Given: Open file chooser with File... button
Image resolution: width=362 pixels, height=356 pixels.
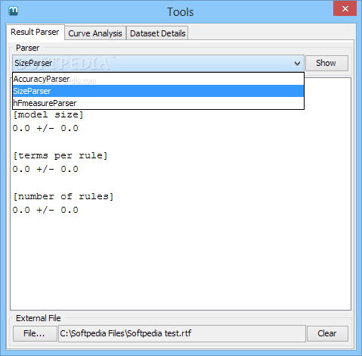Looking at the screenshot, I should coord(35,333).
